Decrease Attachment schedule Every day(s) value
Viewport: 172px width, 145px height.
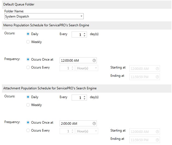(x=84, y=99)
